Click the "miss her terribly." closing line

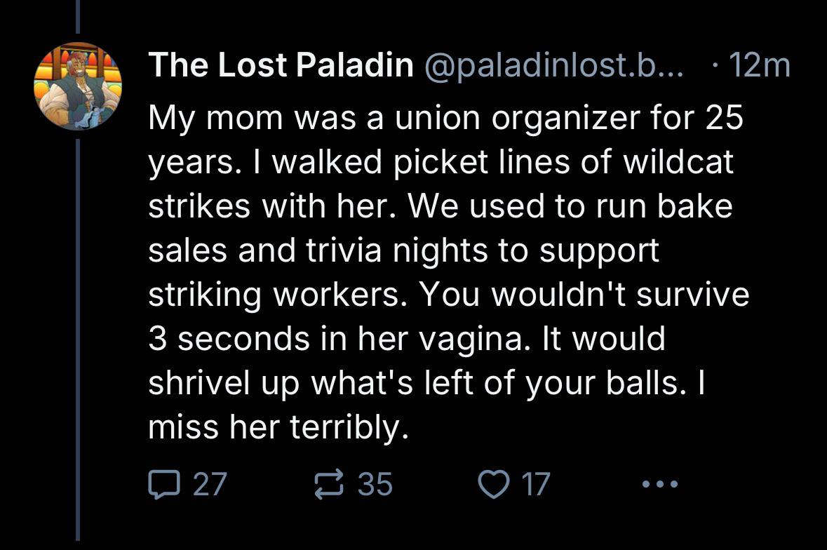(x=278, y=427)
